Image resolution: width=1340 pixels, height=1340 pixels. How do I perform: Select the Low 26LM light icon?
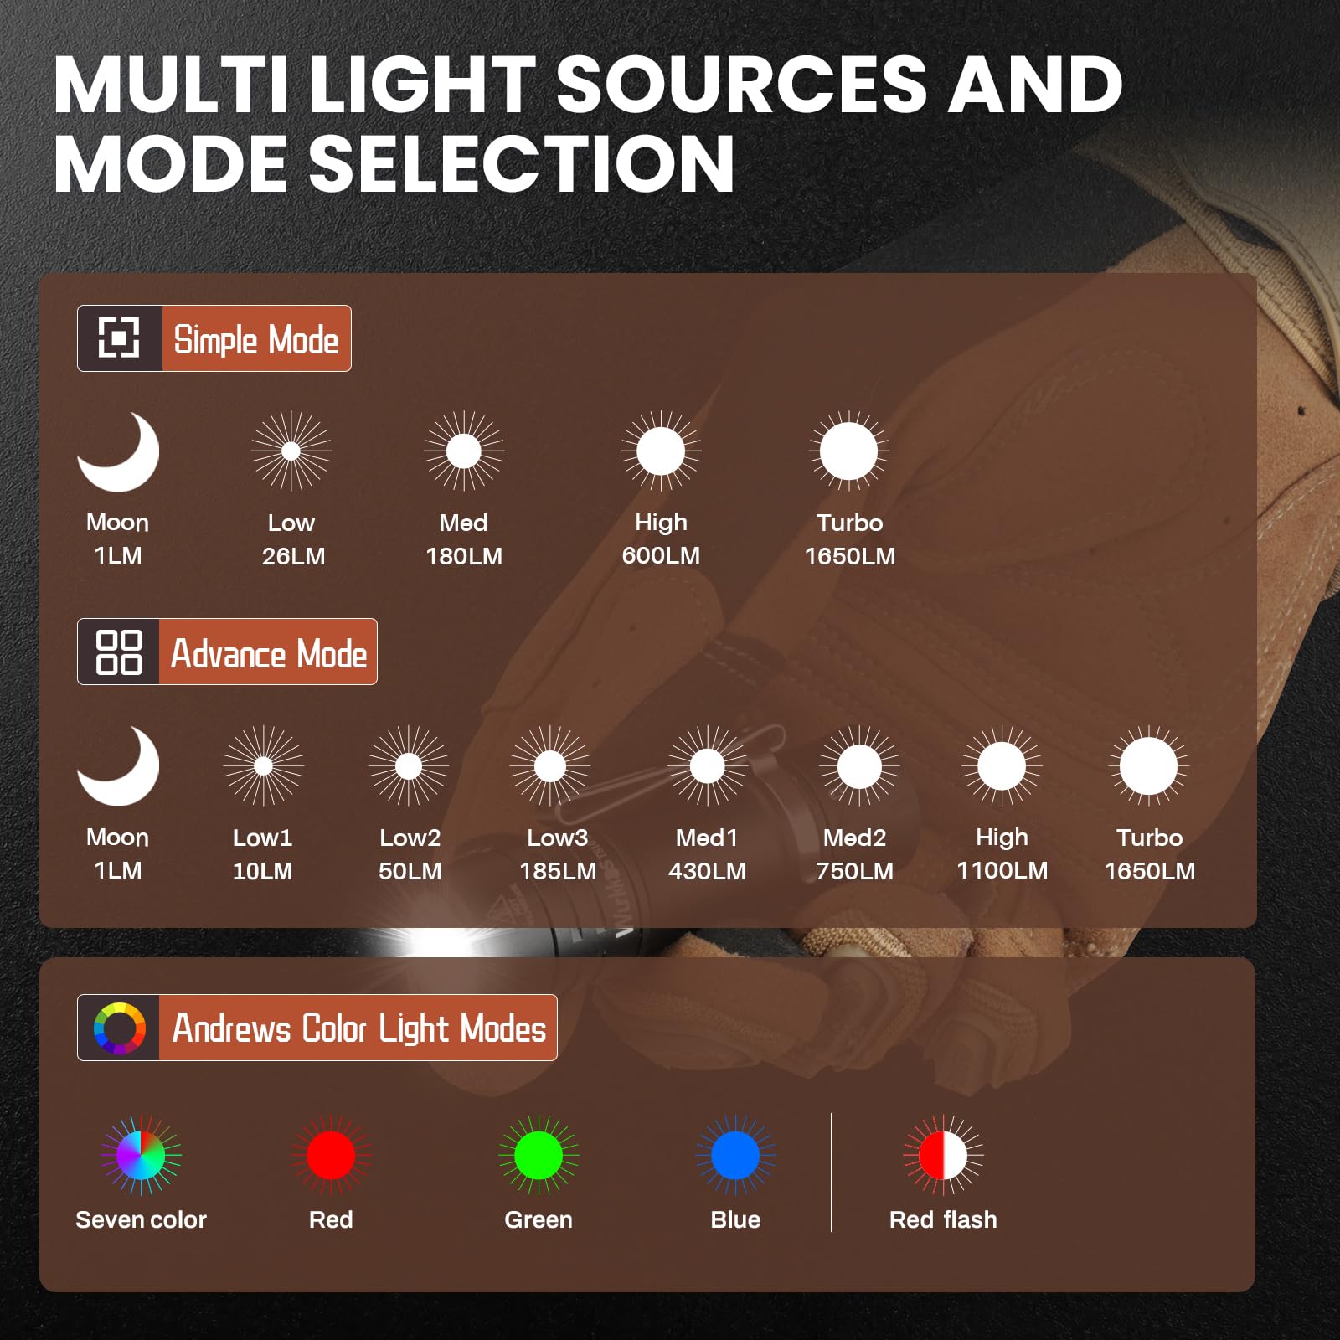pyautogui.click(x=291, y=451)
